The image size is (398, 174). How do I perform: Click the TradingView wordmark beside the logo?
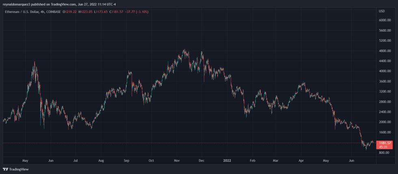(x=18, y=169)
